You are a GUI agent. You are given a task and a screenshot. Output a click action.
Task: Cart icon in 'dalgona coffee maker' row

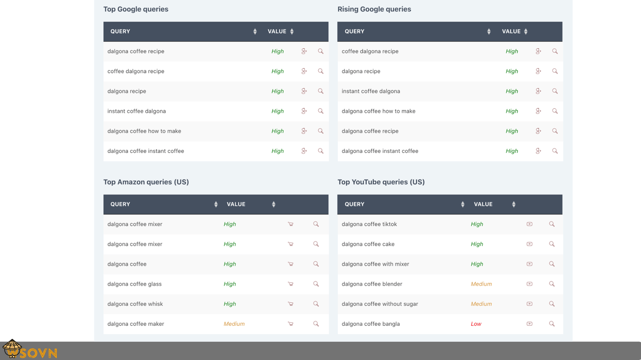coord(290,324)
